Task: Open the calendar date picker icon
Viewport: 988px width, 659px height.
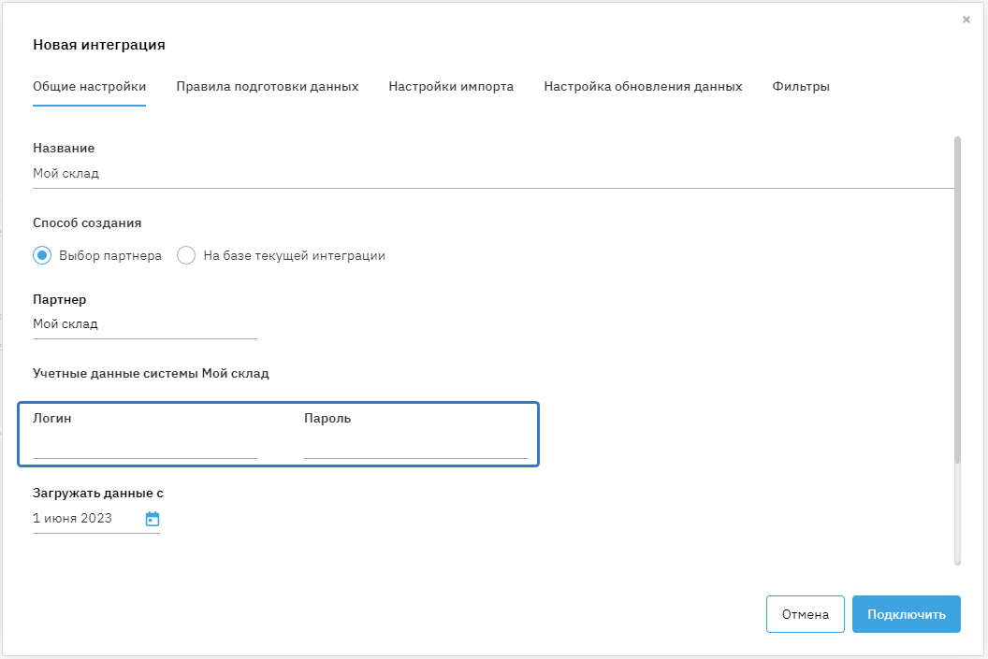Action: pos(153,519)
